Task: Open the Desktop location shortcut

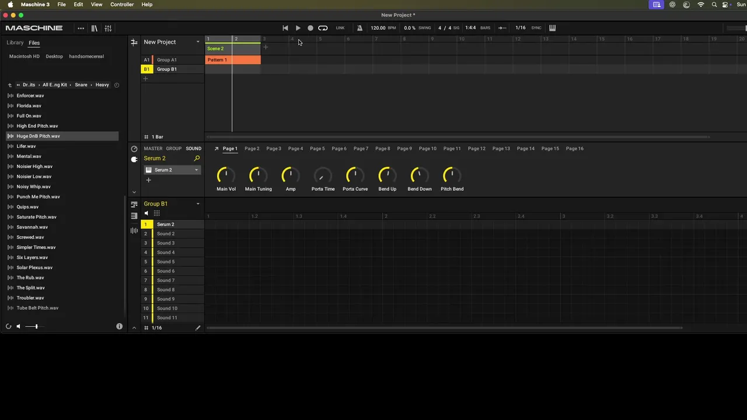Action: 54,57
